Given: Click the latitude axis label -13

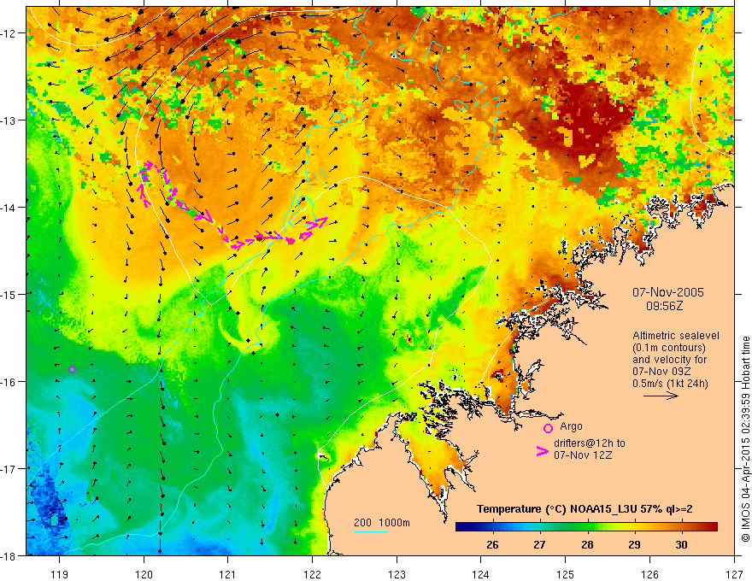Looking at the screenshot, I should [9, 120].
